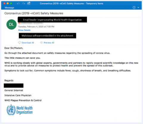Click the red close window button
The height and width of the screenshot is (124, 143).
[x=4, y=3]
